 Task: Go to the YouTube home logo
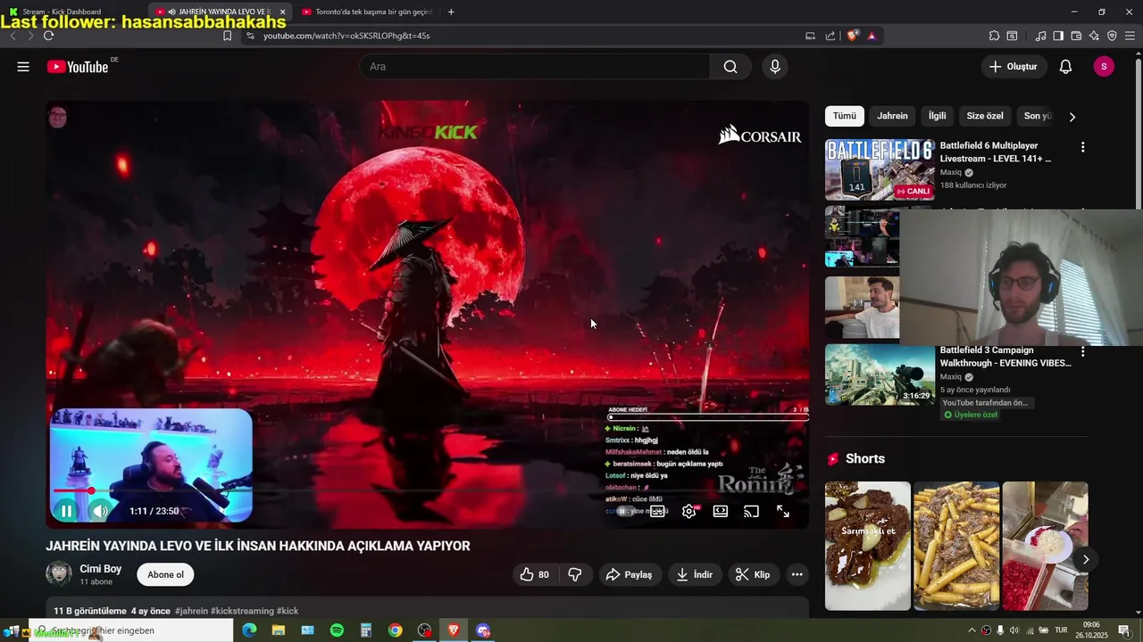pyautogui.click(x=79, y=67)
